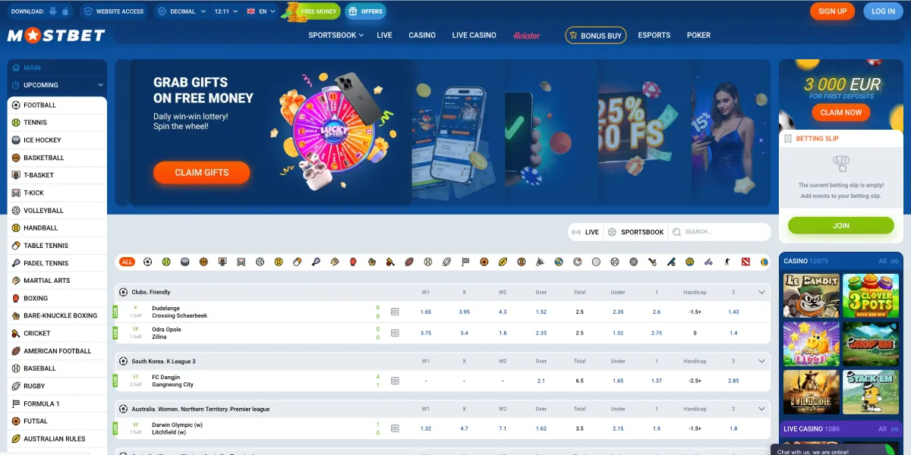Open the Live menu item
The image size is (911, 455).
point(384,35)
